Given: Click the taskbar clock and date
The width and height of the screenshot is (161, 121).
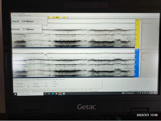Looking at the screenshot, I should [x=151, y=93].
